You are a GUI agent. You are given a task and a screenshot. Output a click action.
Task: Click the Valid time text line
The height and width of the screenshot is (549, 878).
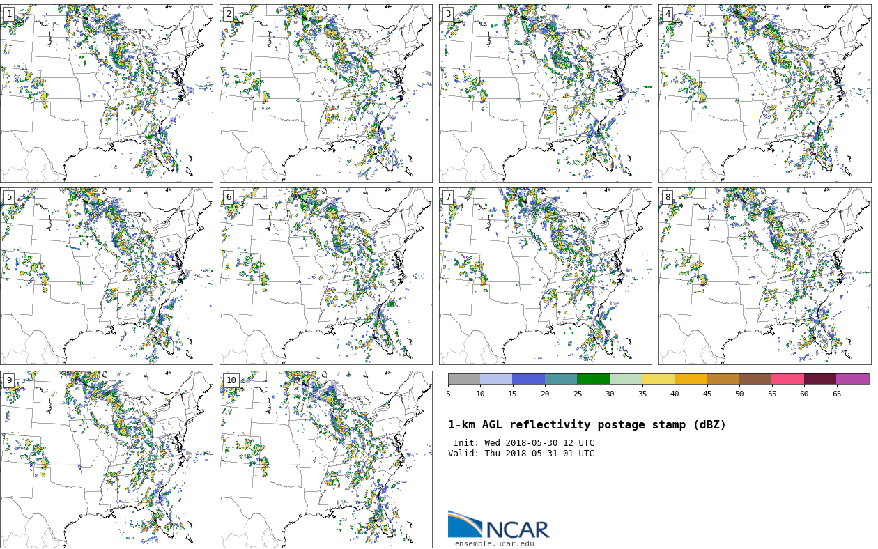(x=521, y=454)
